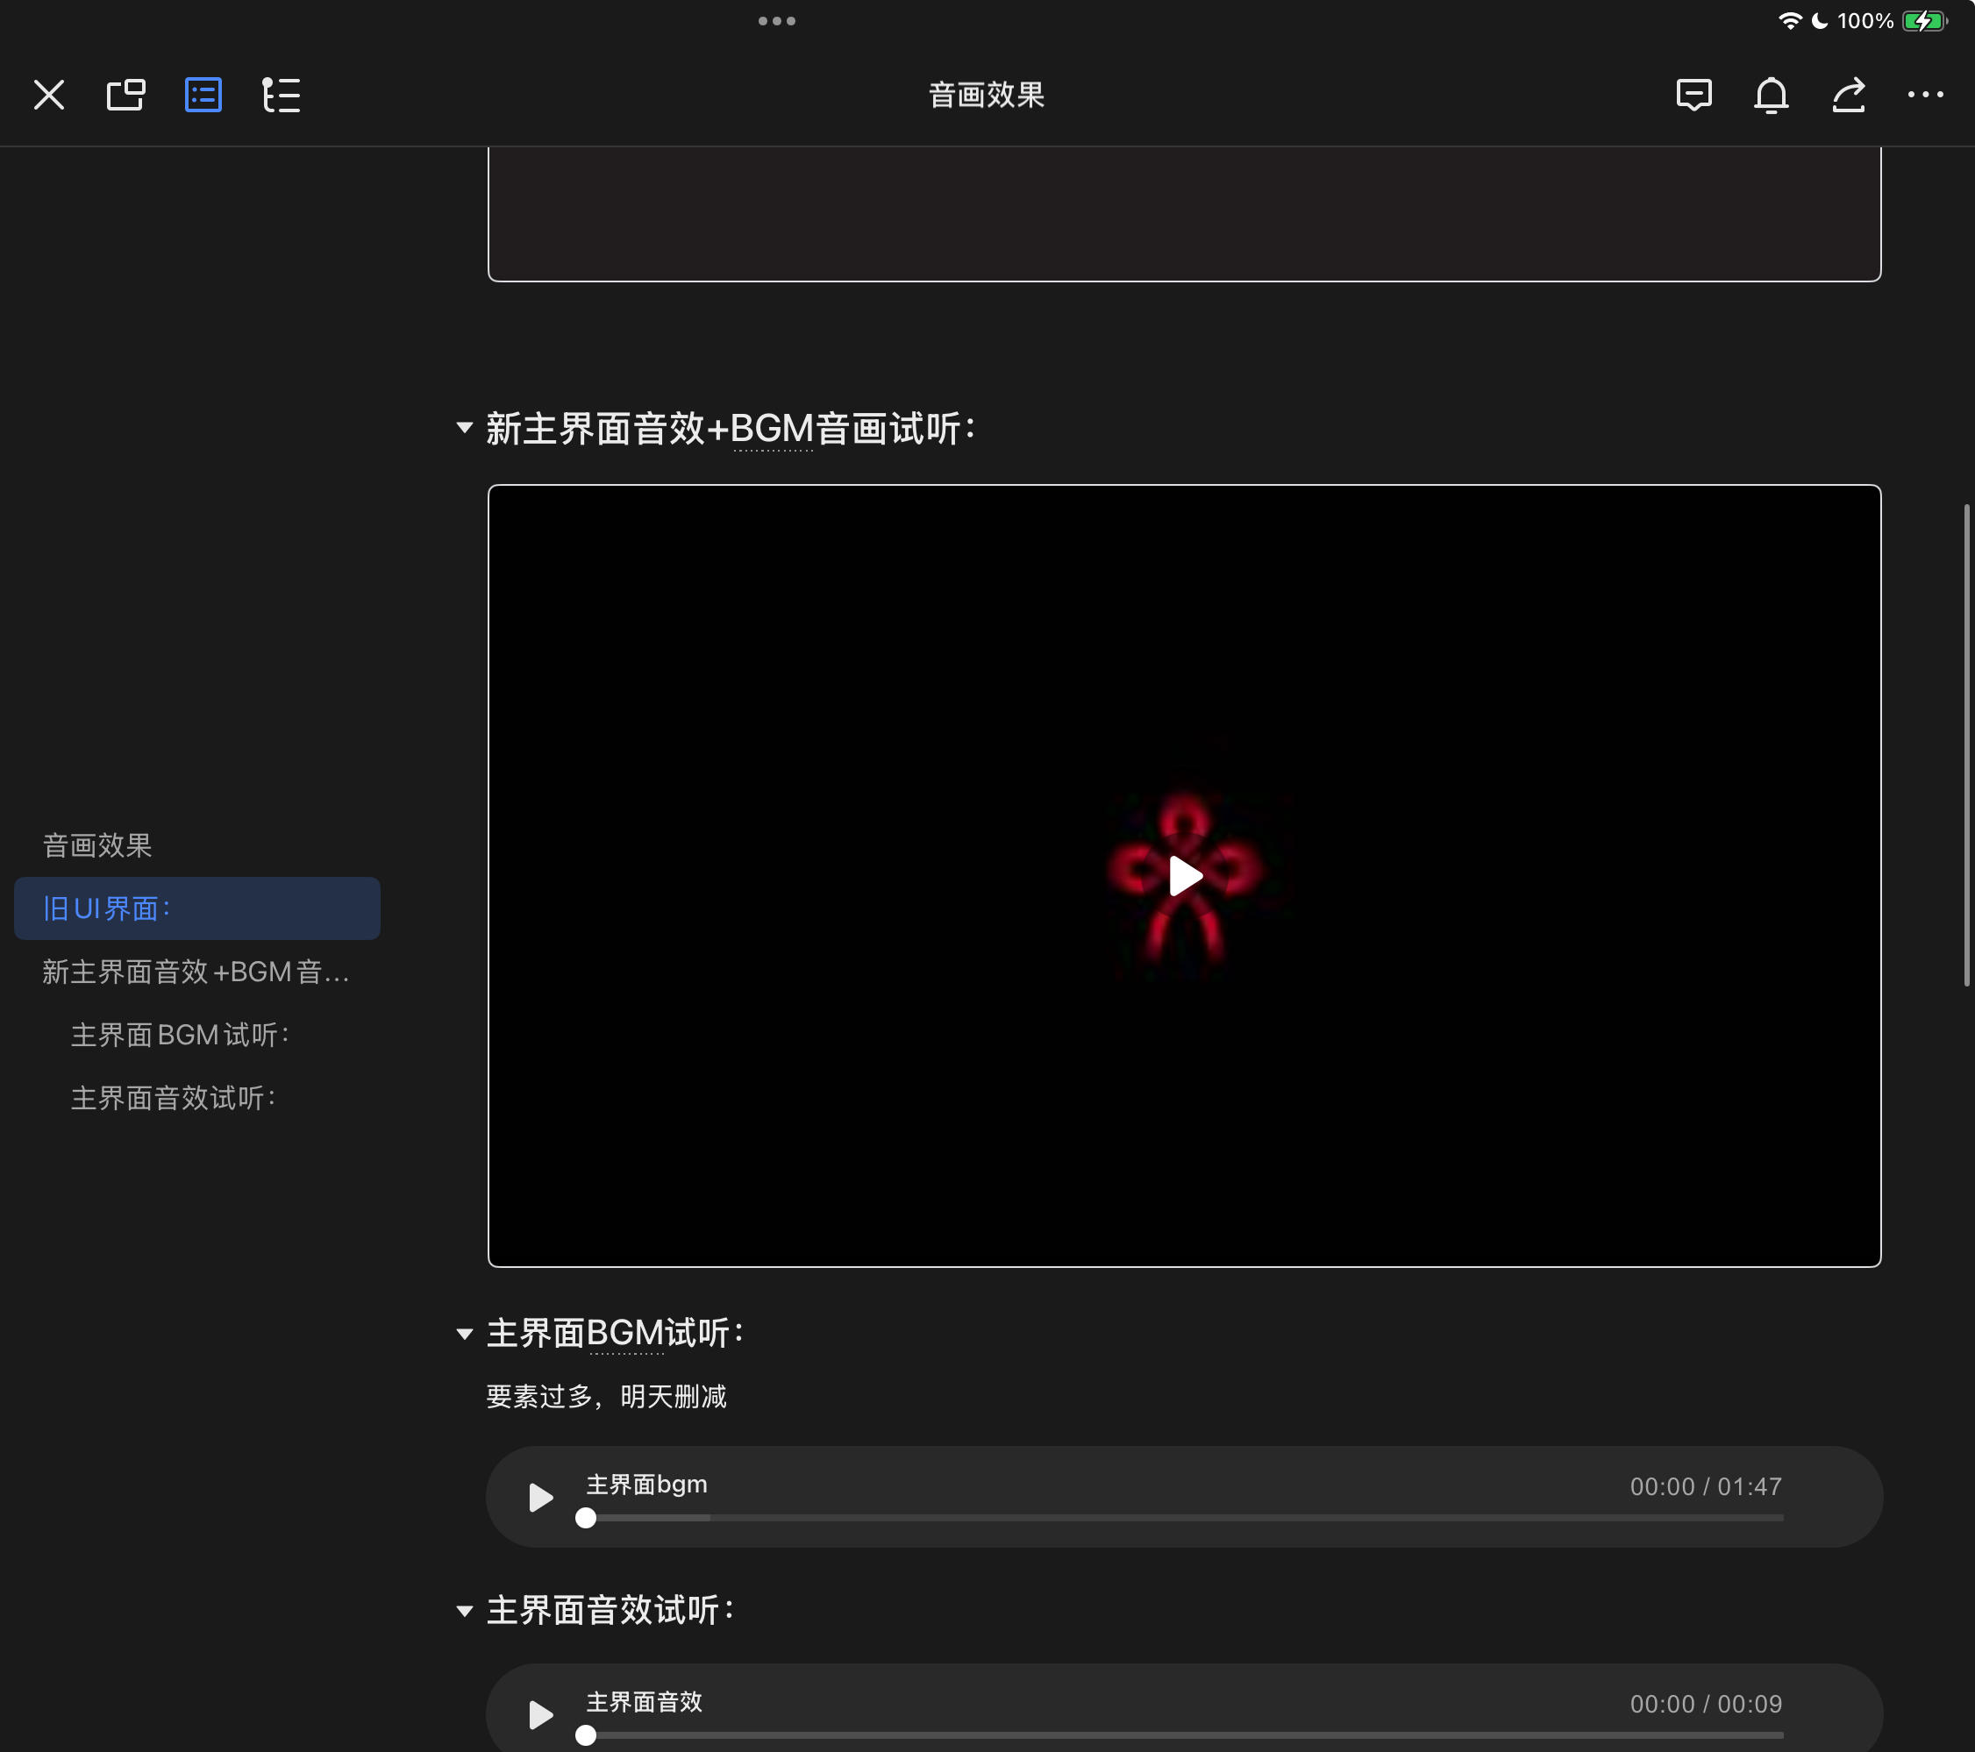The width and height of the screenshot is (1975, 1752).
Task: Open the more options ellipsis menu
Action: click(x=1925, y=95)
